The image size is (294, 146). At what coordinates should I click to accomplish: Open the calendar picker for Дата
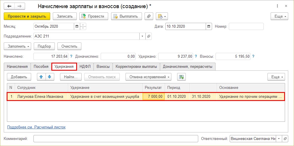[209, 27]
